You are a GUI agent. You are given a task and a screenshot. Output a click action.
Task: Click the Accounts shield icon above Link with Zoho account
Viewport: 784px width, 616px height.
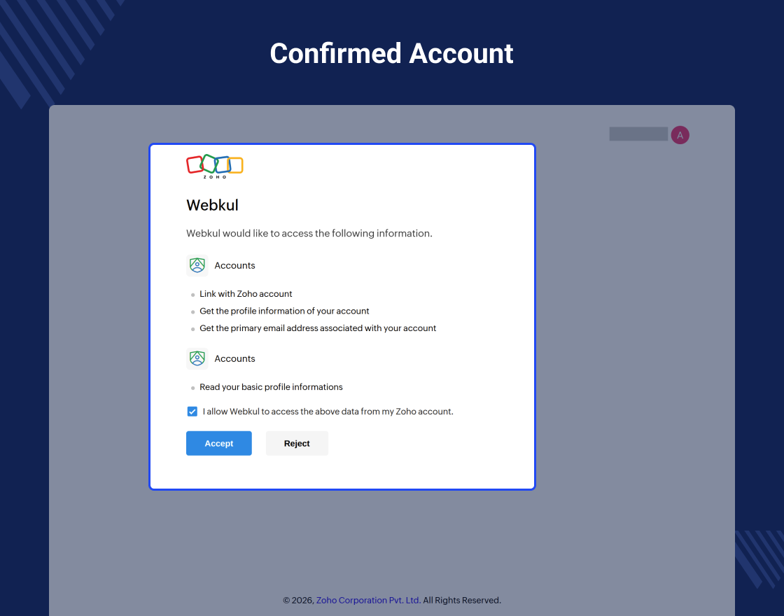197,265
